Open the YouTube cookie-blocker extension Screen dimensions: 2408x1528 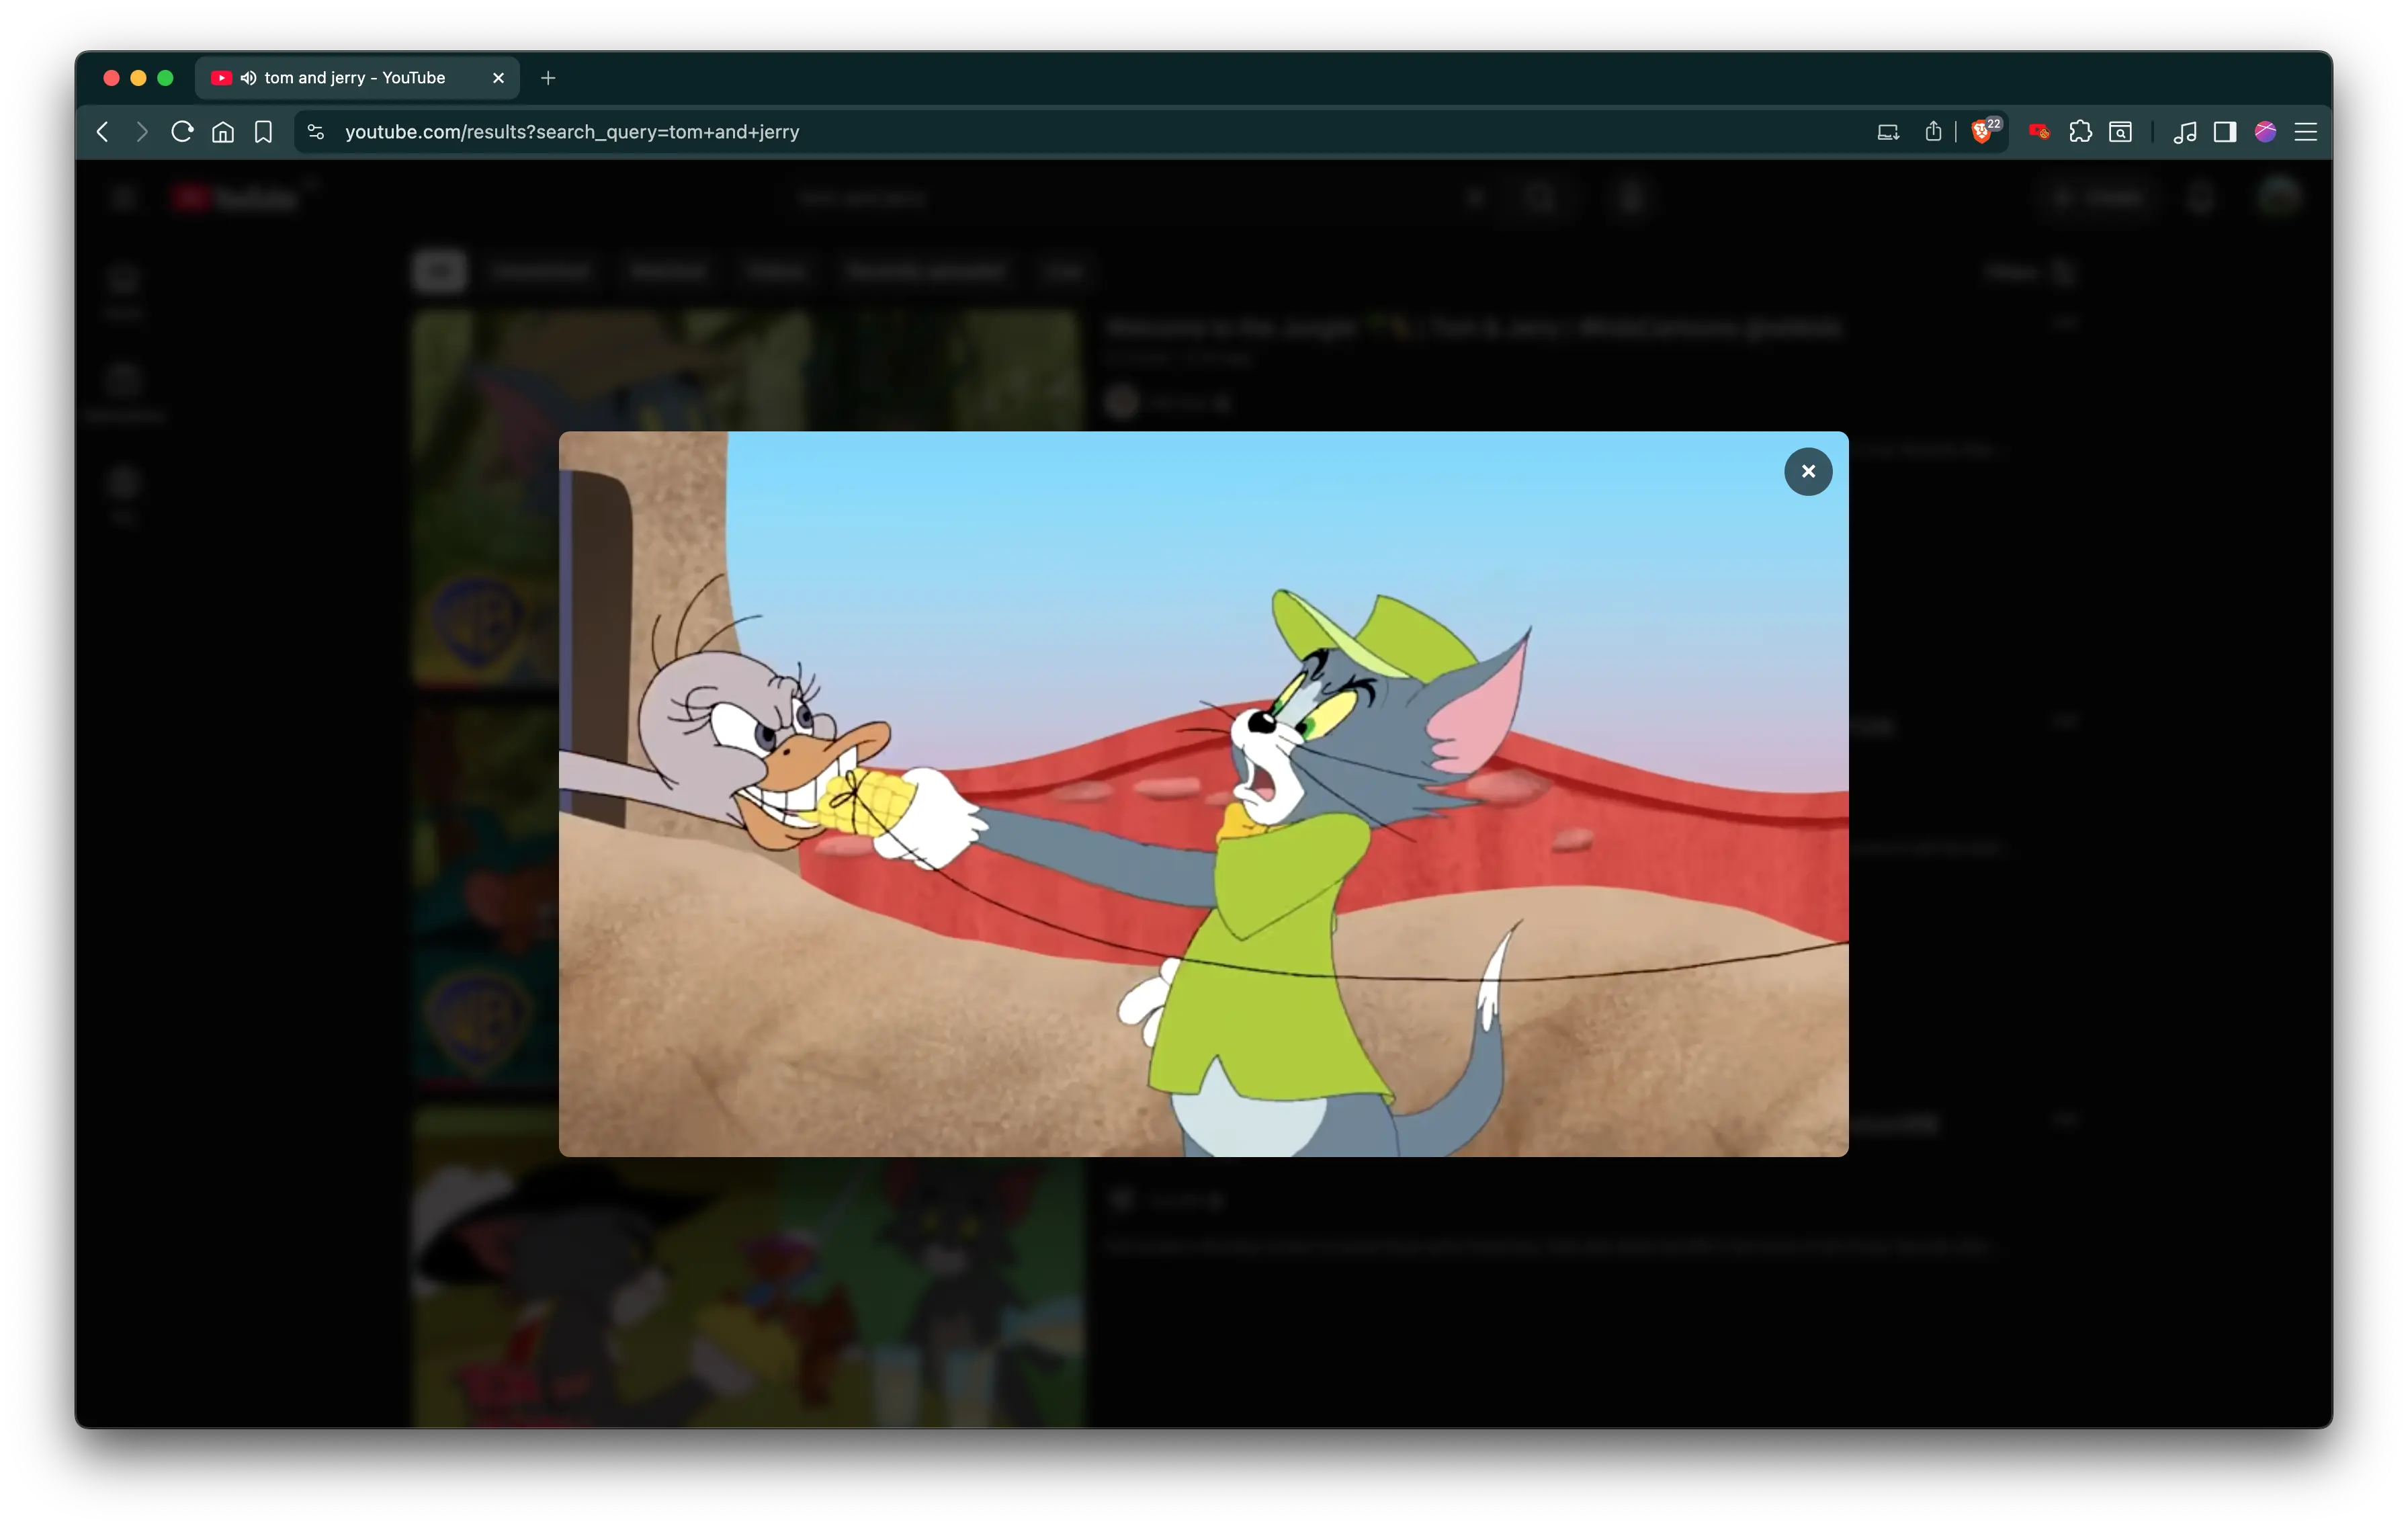point(2039,132)
